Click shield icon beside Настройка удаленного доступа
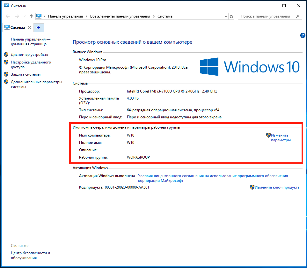The width and height of the screenshot is (307, 268). pyautogui.click(x=6, y=62)
